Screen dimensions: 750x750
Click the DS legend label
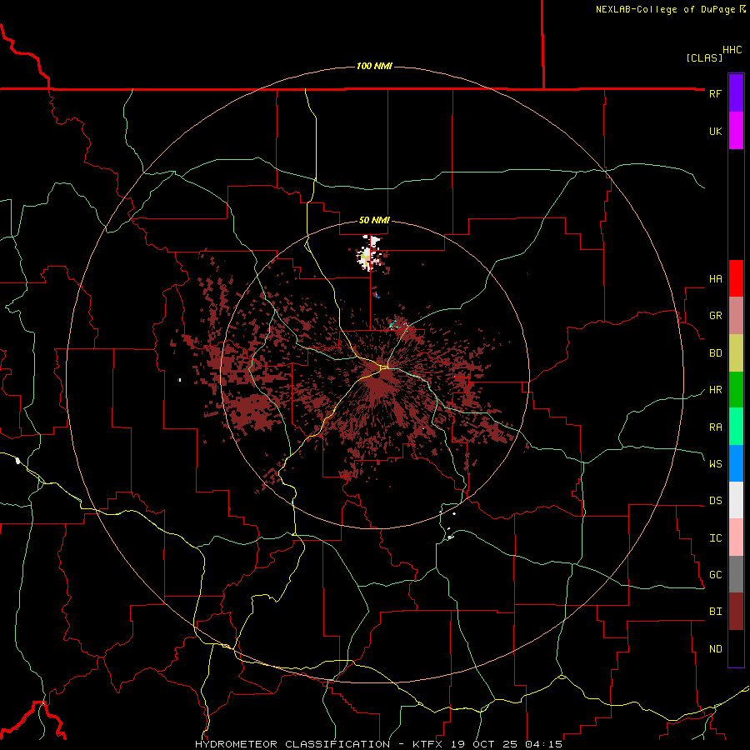715,501
